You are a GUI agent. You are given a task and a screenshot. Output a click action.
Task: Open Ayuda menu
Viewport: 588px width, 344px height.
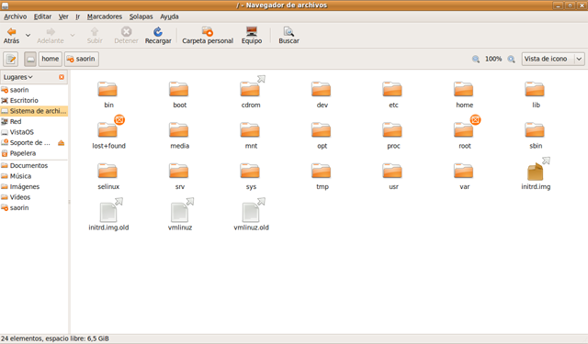pyautogui.click(x=169, y=17)
